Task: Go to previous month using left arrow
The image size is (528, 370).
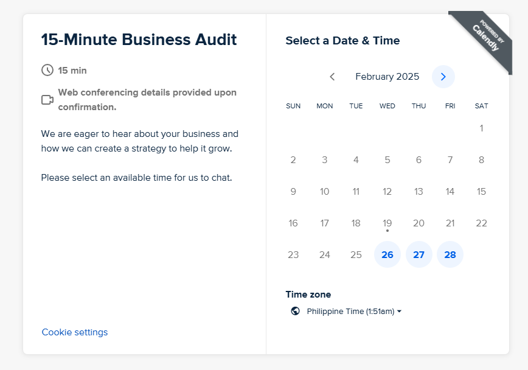Action: [332, 77]
